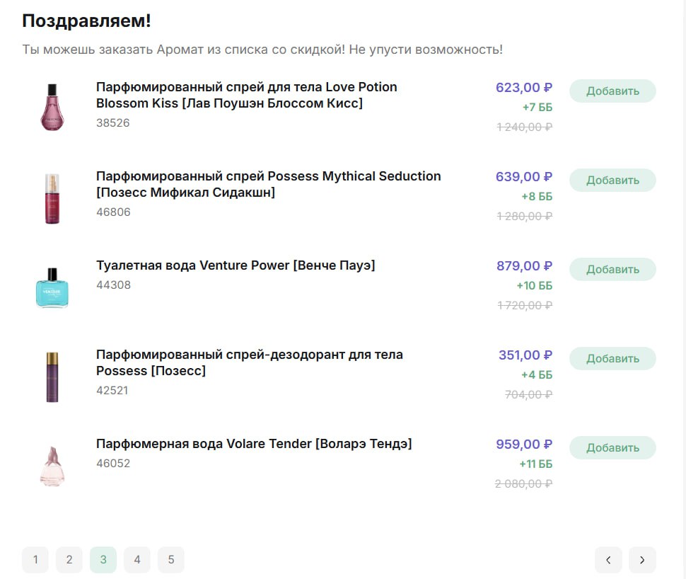Image resolution: width=686 pixels, height=579 pixels.
Task: Add Volare Tender perfume to order
Action: tap(612, 448)
